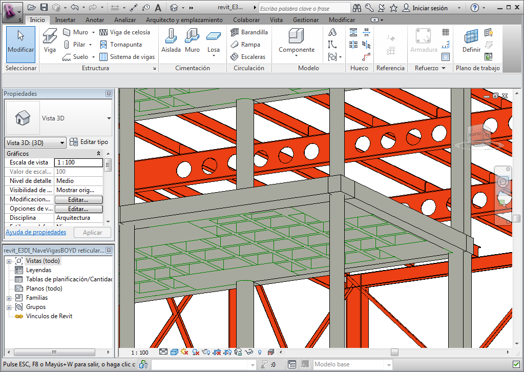Toggle sun path icon in view bar
Screen dimensions: 524x372
(184, 353)
